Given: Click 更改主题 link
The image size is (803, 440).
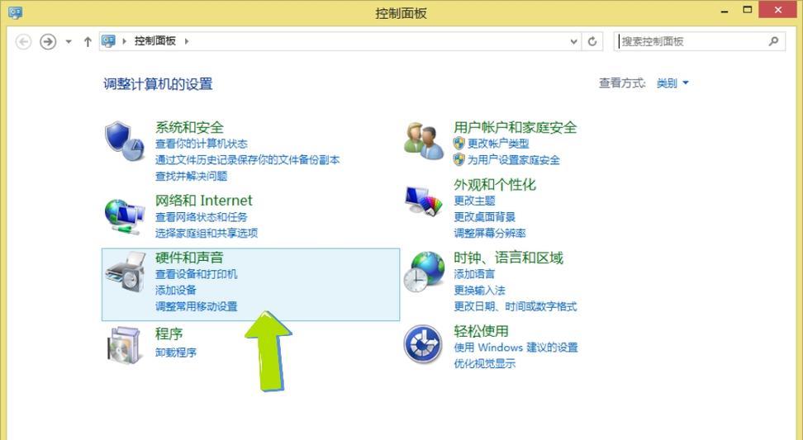Looking at the screenshot, I should [x=474, y=201].
